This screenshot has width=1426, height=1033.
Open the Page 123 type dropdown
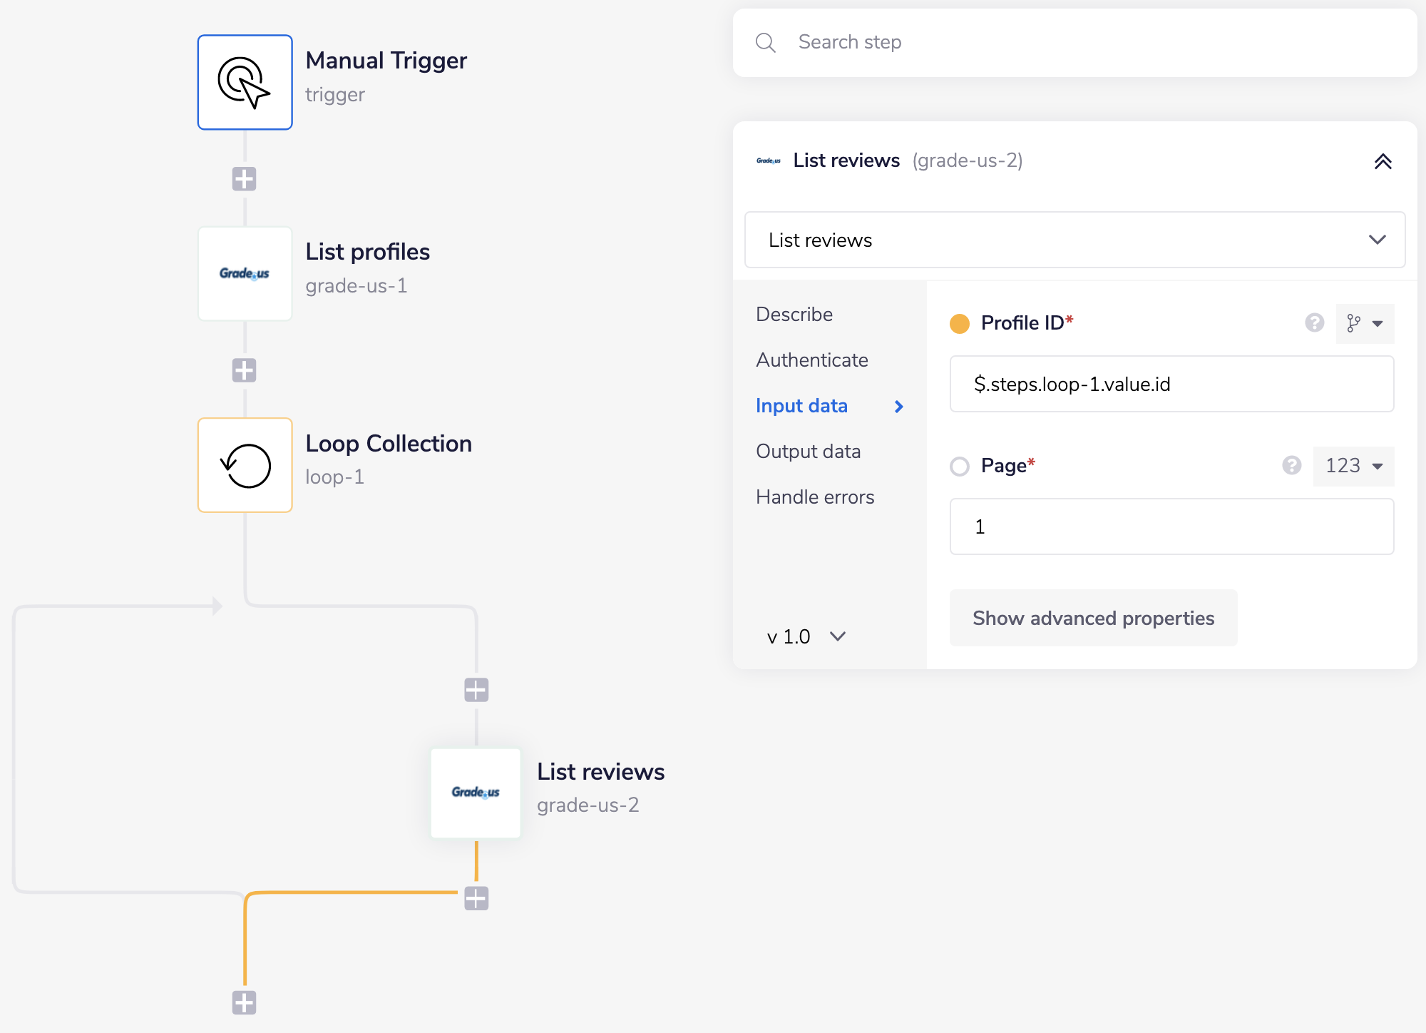point(1353,466)
